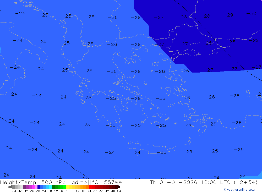
Task: Open the weatheronline.co.uk copyright link
Action: 240,190
